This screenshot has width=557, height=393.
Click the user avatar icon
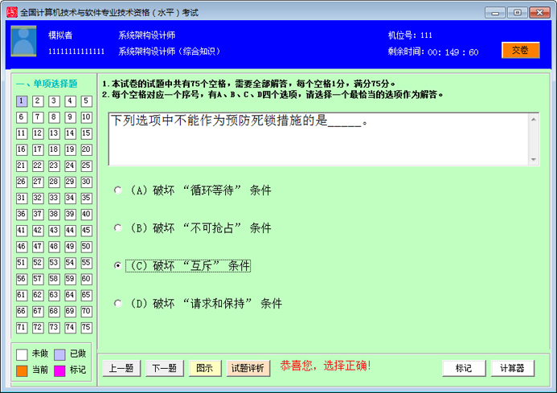(x=23, y=41)
